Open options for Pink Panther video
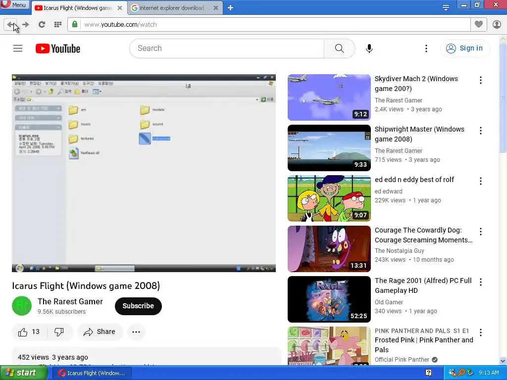Viewport: 507px width, 380px height. click(481, 332)
